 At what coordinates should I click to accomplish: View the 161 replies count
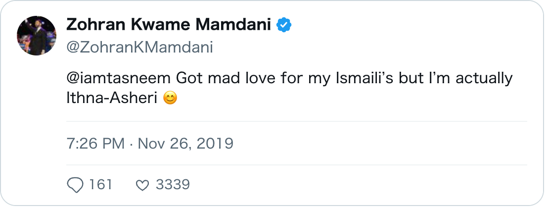tap(101, 184)
